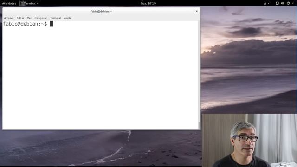
Task: Click the screen icon in system tray
Action: pos(277,3)
